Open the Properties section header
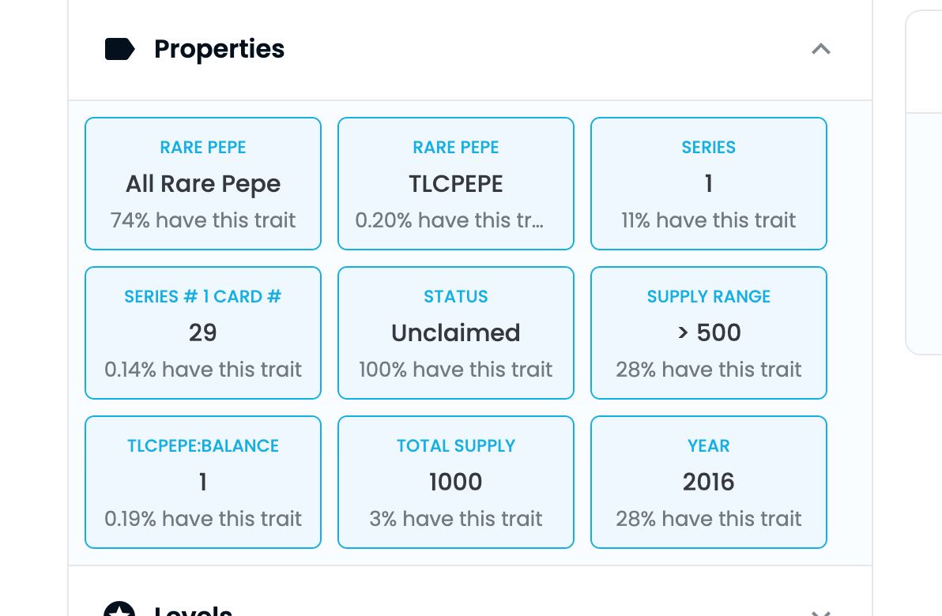This screenshot has width=942, height=616. (x=469, y=49)
